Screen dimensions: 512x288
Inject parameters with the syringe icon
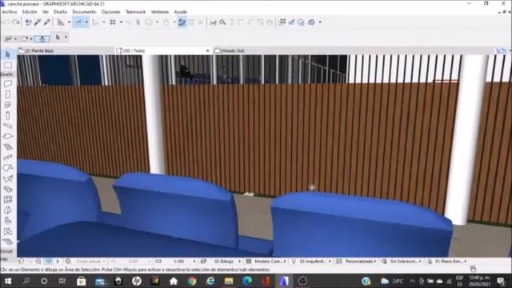point(47,22)
